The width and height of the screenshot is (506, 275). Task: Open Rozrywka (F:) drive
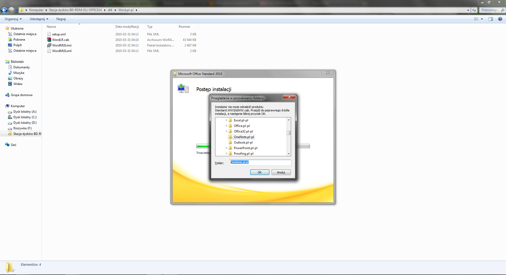pos(22,128)
